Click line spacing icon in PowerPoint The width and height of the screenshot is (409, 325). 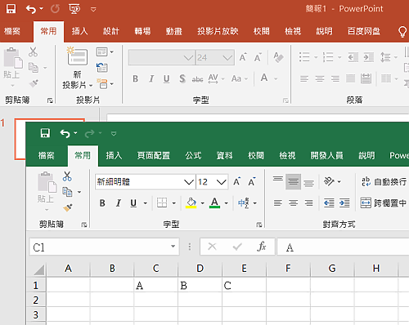coord(385,57)
